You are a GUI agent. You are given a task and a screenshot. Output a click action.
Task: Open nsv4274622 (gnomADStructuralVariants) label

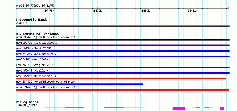46,87
